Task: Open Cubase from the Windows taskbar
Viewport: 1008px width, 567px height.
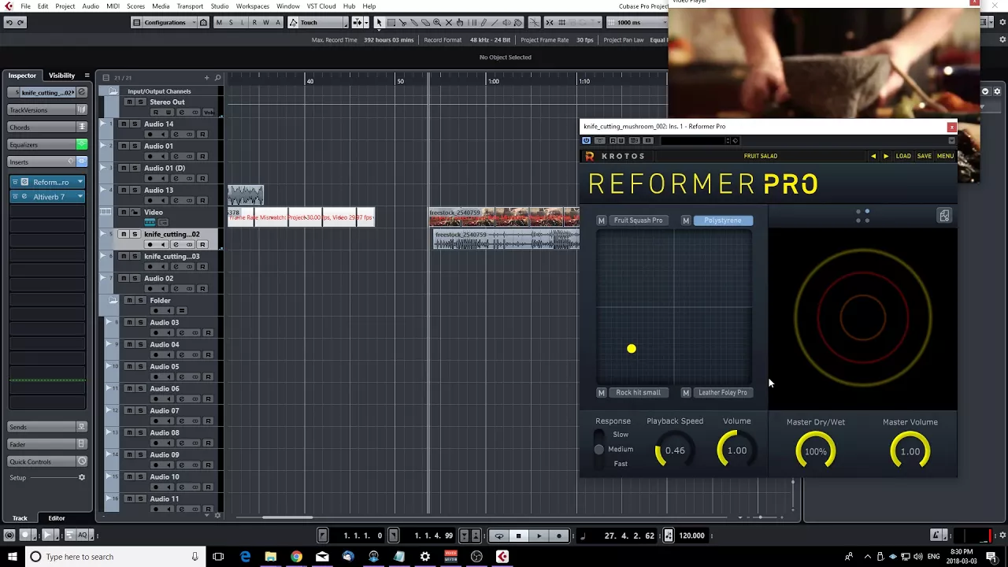Action: coord(502,557)
